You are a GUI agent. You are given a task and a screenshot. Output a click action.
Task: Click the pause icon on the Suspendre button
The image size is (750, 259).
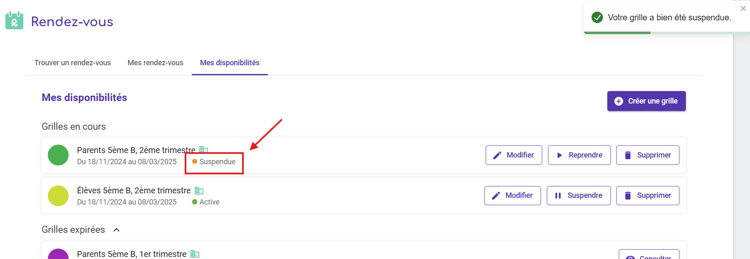558,195
